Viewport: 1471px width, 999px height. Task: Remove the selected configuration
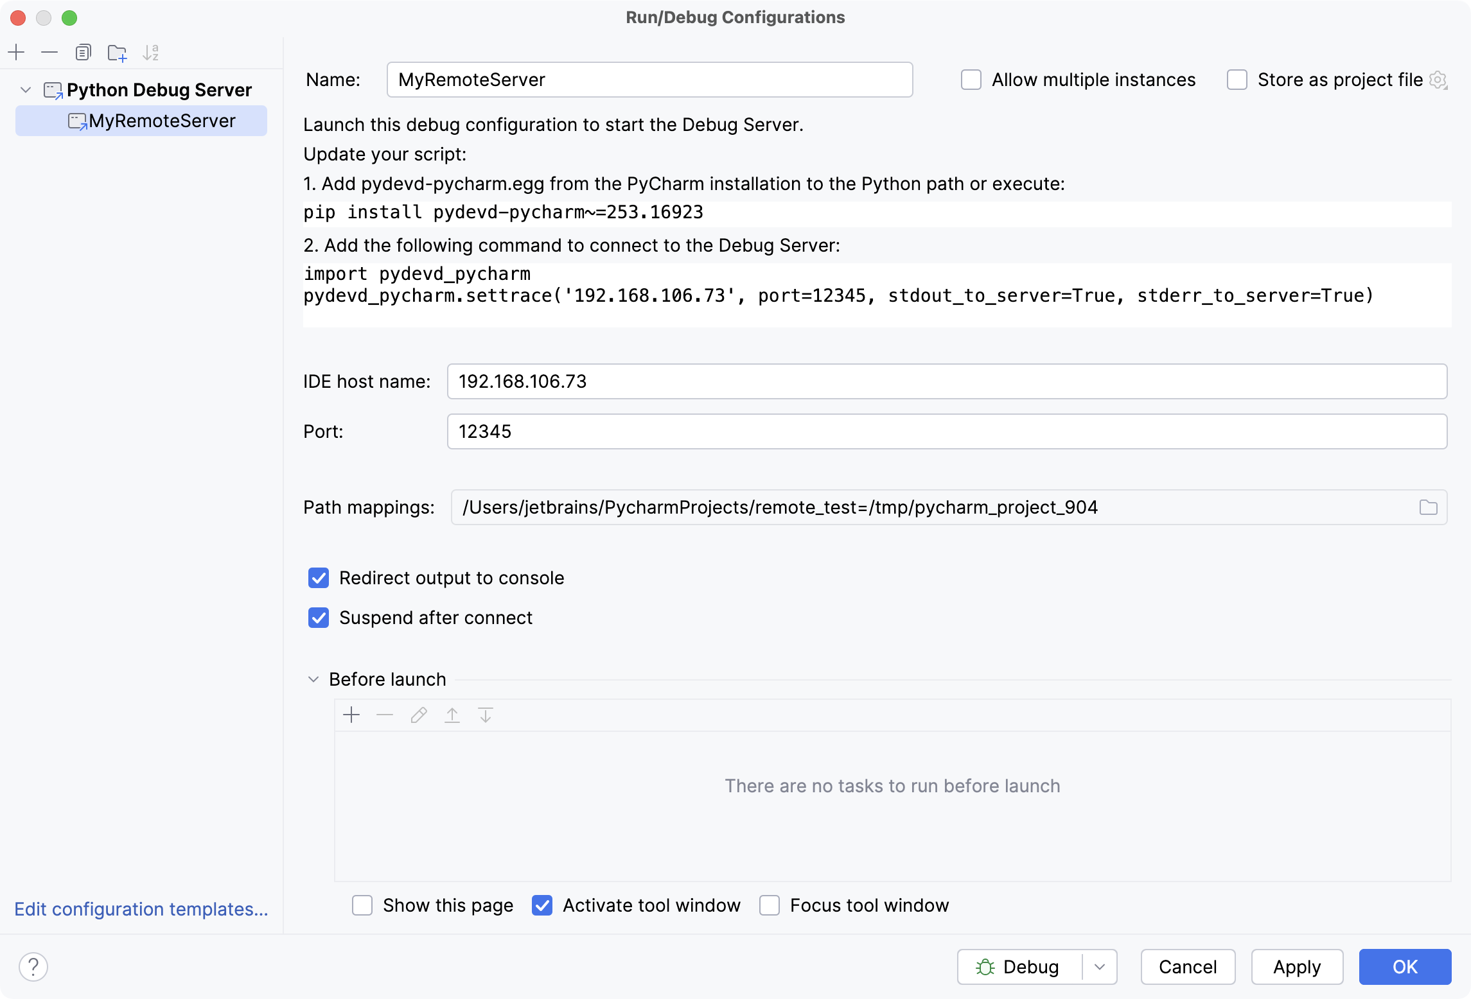click(50, 52)
